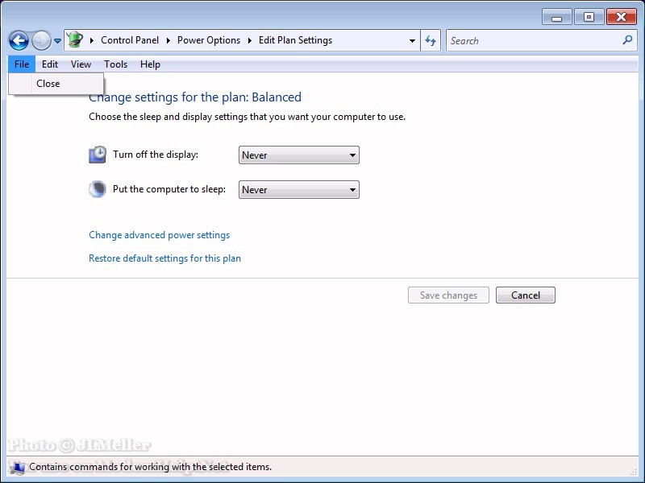Open the Turn off the display dropdown
The image size is (645, 483).
tap(299, 155)
